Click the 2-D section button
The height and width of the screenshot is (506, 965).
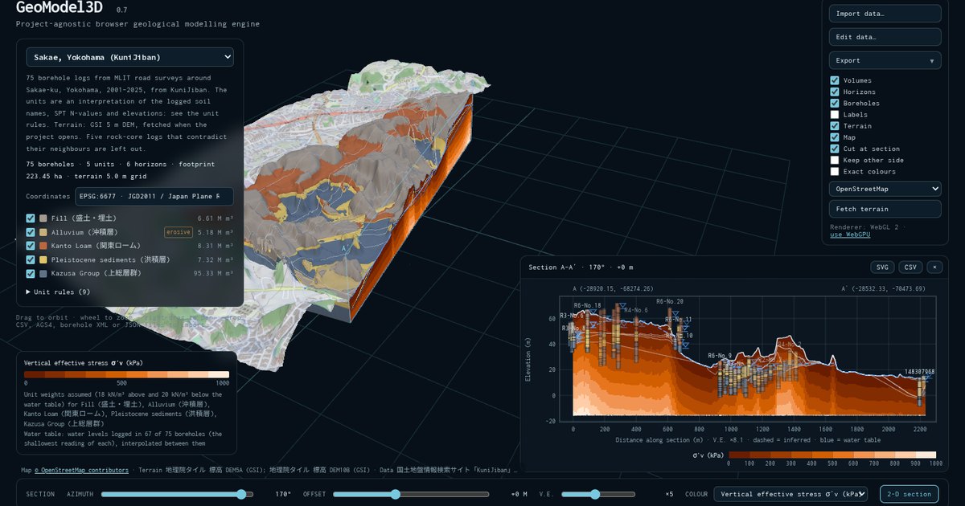pyautogui.click(x=909, y=494)
